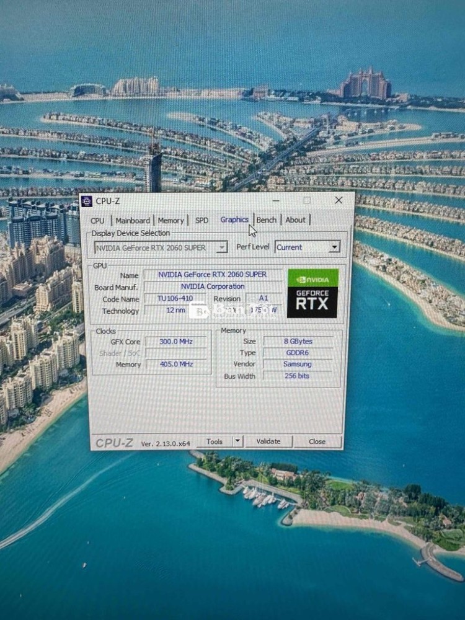This screenshot has width=465, height=620.
Task: Click the GPU Name field value
Action: [x=213, y=275]
